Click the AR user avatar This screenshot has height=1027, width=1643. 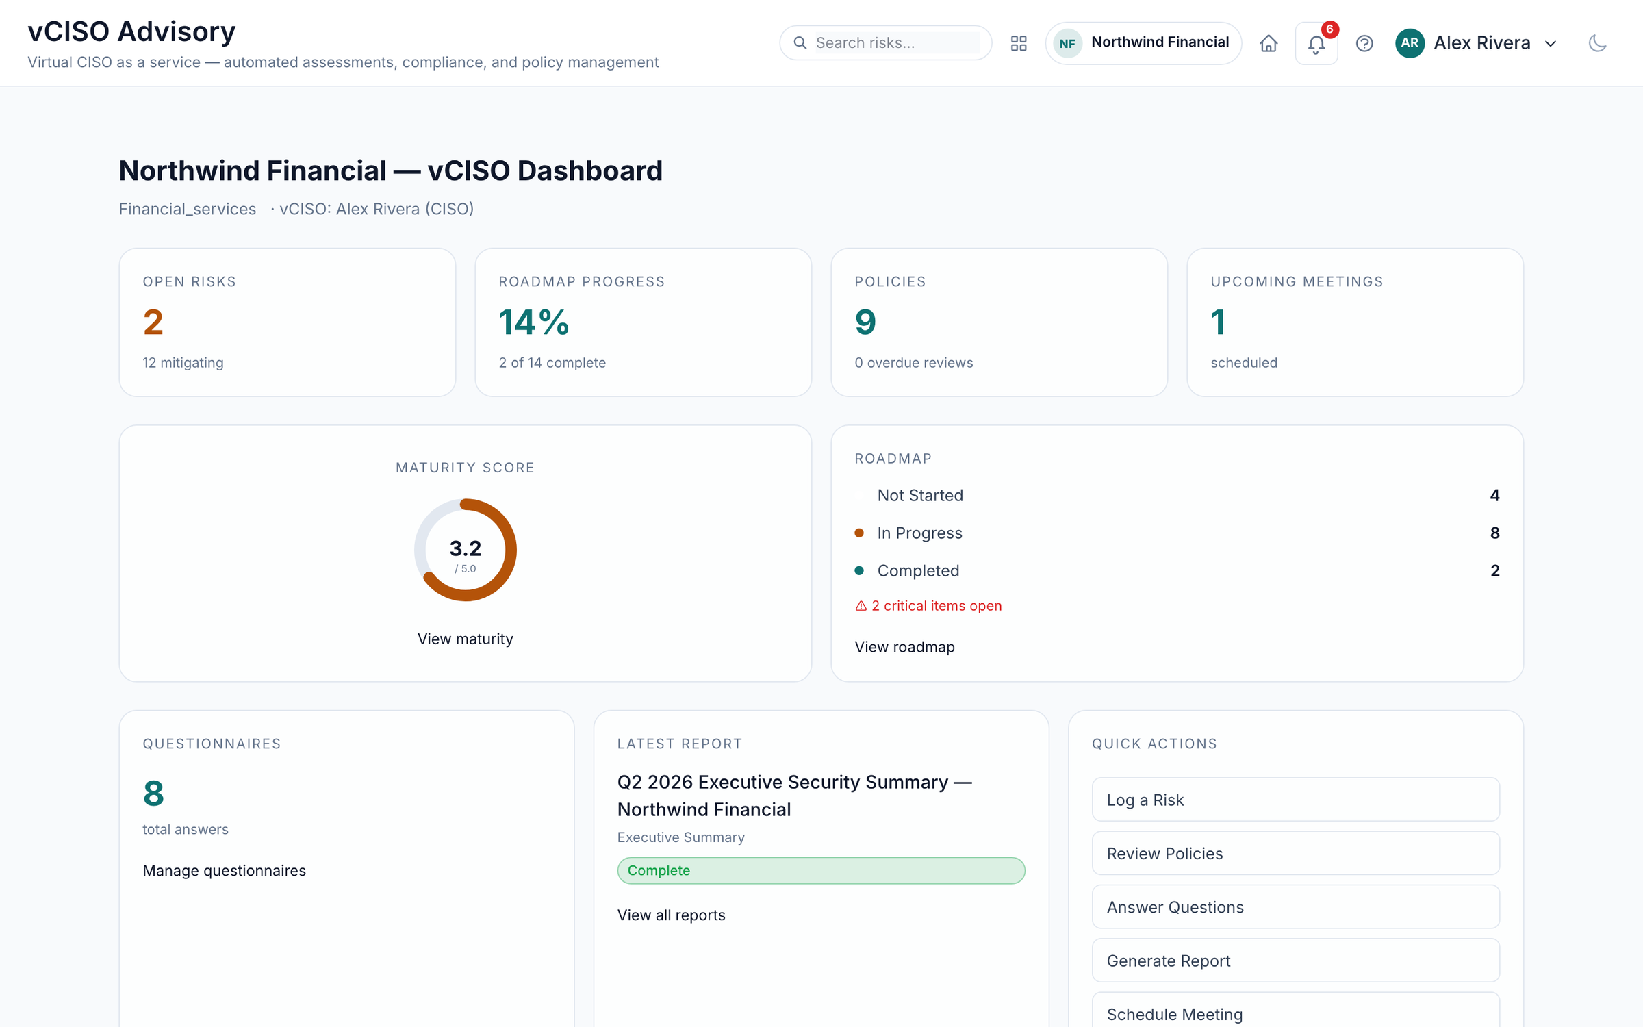tap(1410, 43)
